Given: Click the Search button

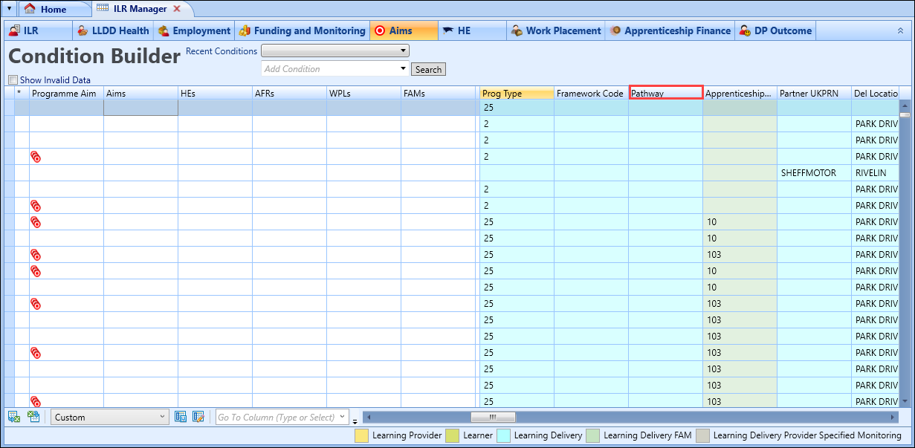Looking at the screenshot, I should pyautogui.click(x=428, y=69).
